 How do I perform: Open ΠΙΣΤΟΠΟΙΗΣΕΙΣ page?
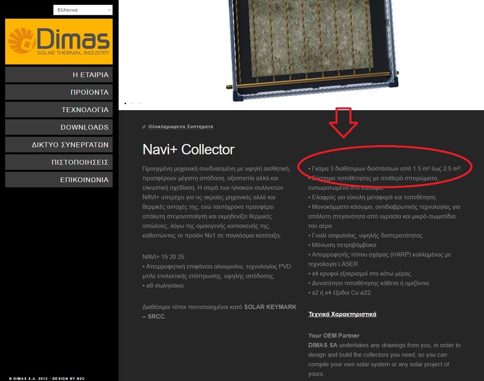point(59,162)
